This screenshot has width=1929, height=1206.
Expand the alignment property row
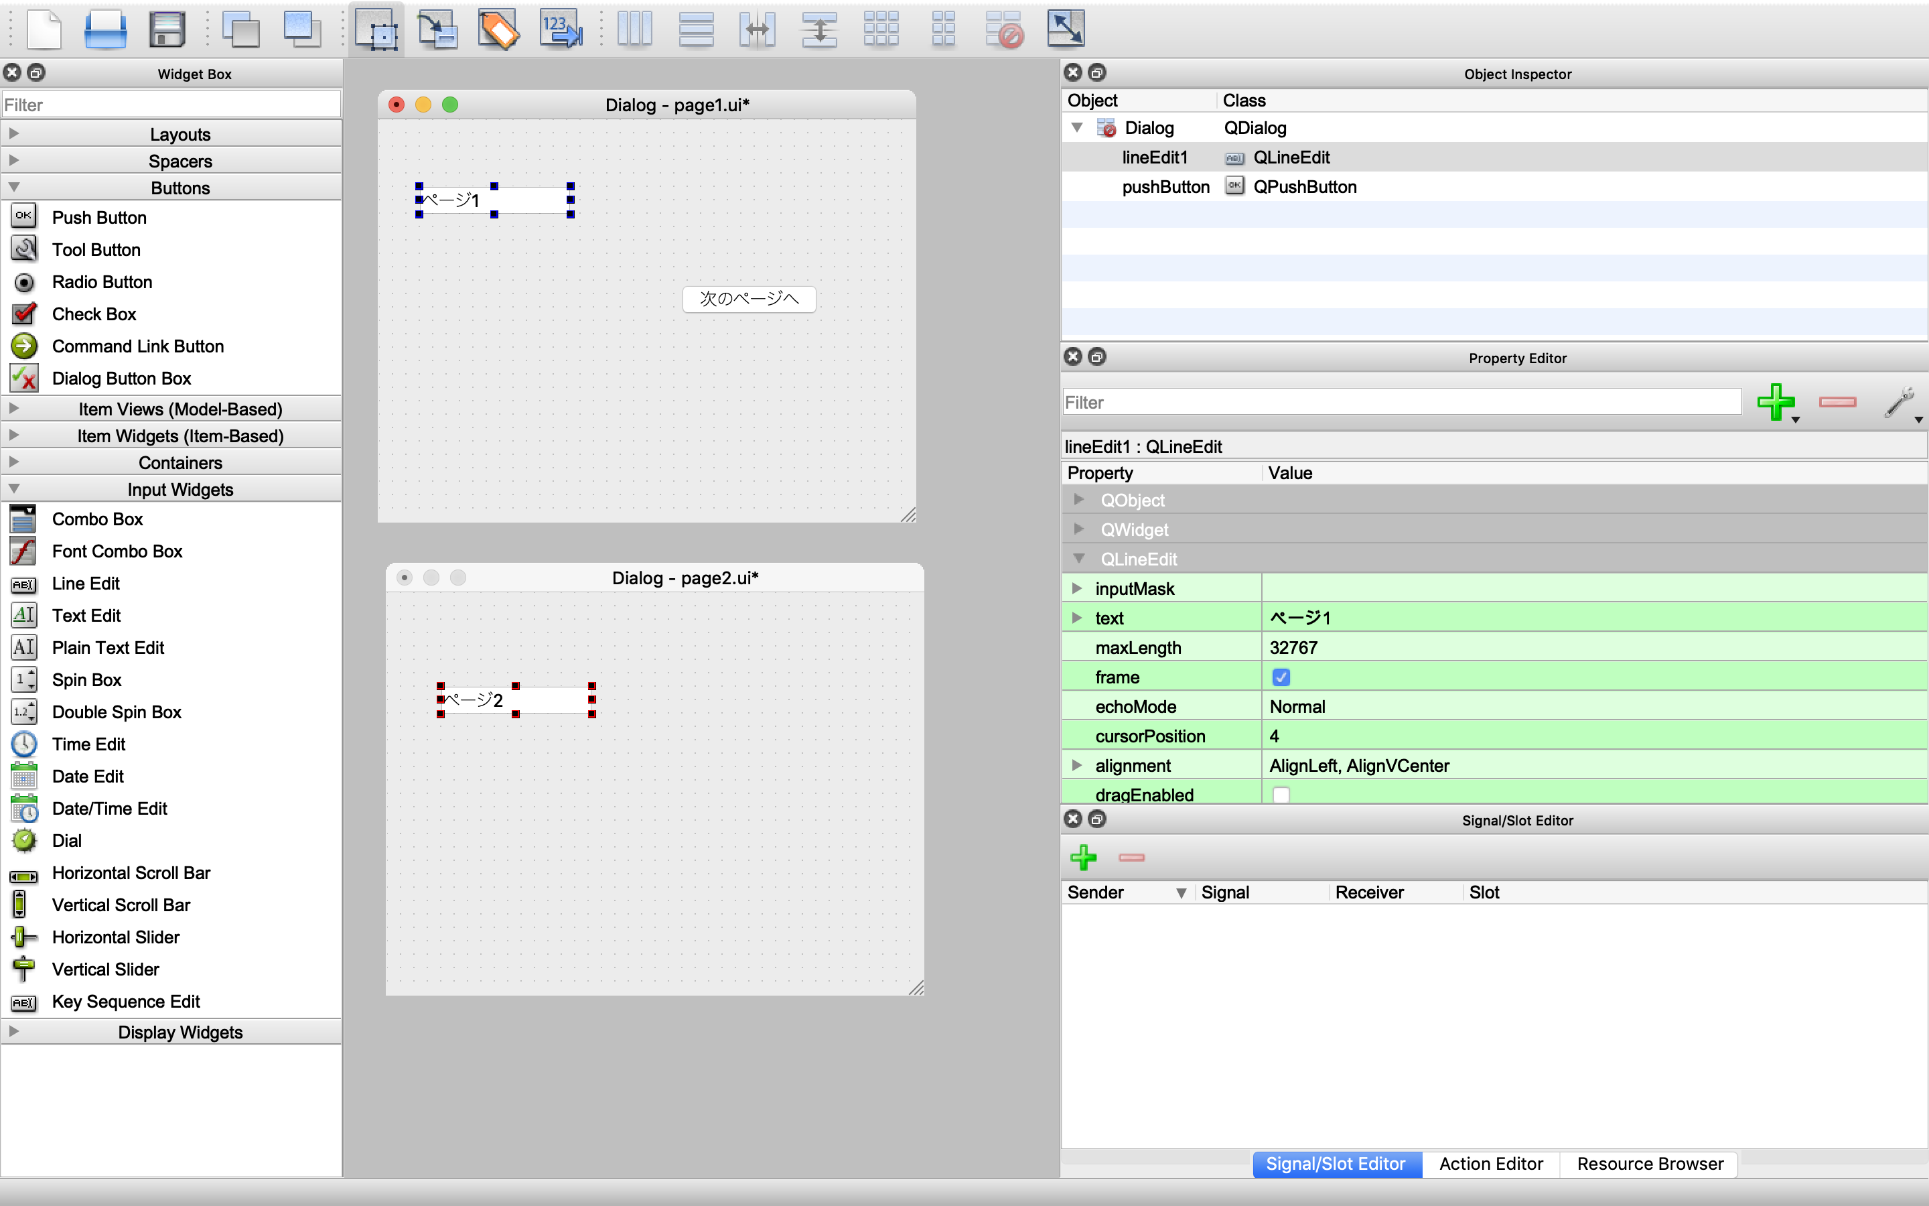pyautogui.click(x=1079, y=766)
